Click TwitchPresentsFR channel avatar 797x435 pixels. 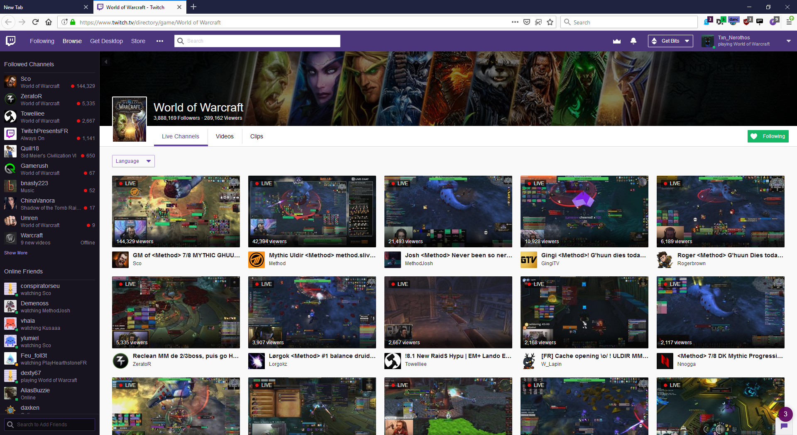pos(10,134)
